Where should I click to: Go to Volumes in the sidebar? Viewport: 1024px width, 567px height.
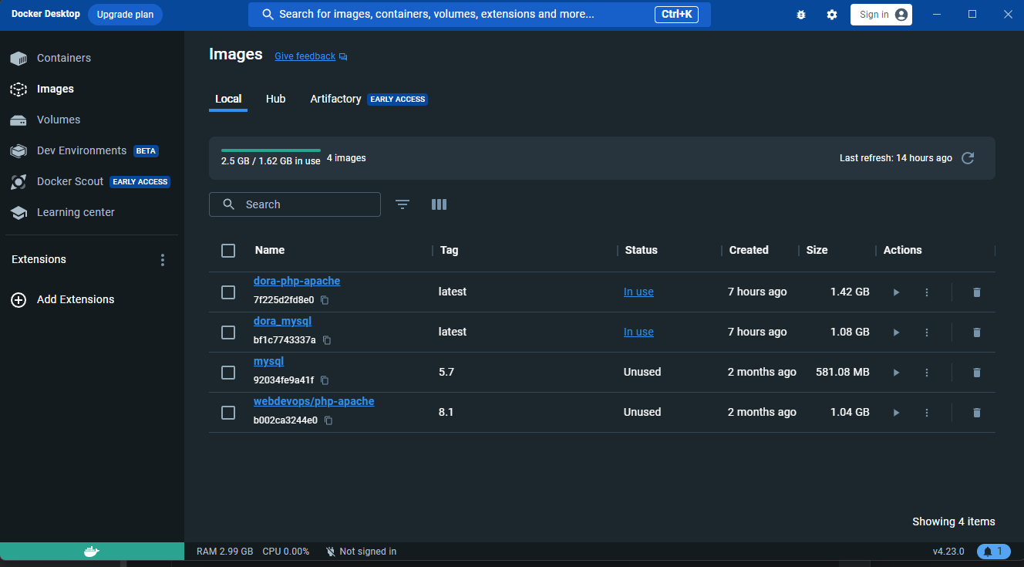tap(59, 120)
